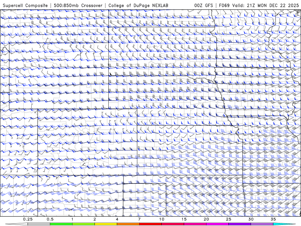Click the yellow color bar segment
This screenshot has height=226, width=301.
tap(106, 224)
